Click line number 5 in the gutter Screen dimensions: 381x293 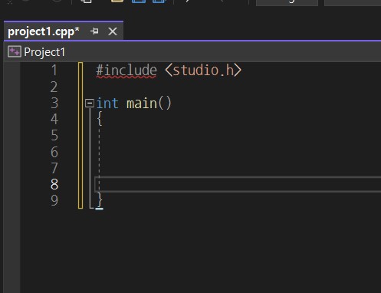pyautogui.click(x=54, y=135)
